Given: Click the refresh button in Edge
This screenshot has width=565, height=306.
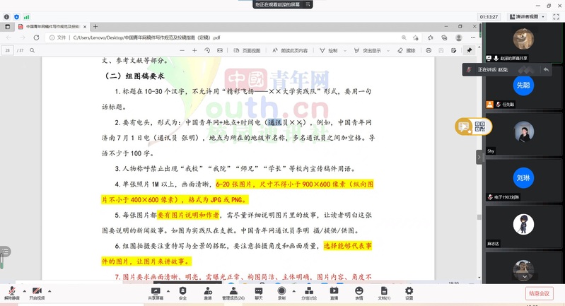Looking at the screenshot, I should pos(36,37).
